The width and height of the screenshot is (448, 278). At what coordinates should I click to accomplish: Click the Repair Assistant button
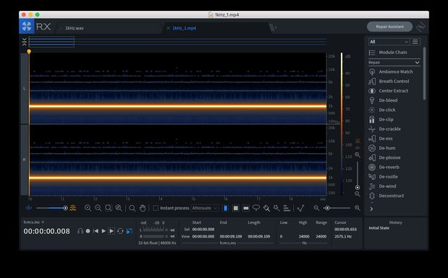(x=389, y=27)
